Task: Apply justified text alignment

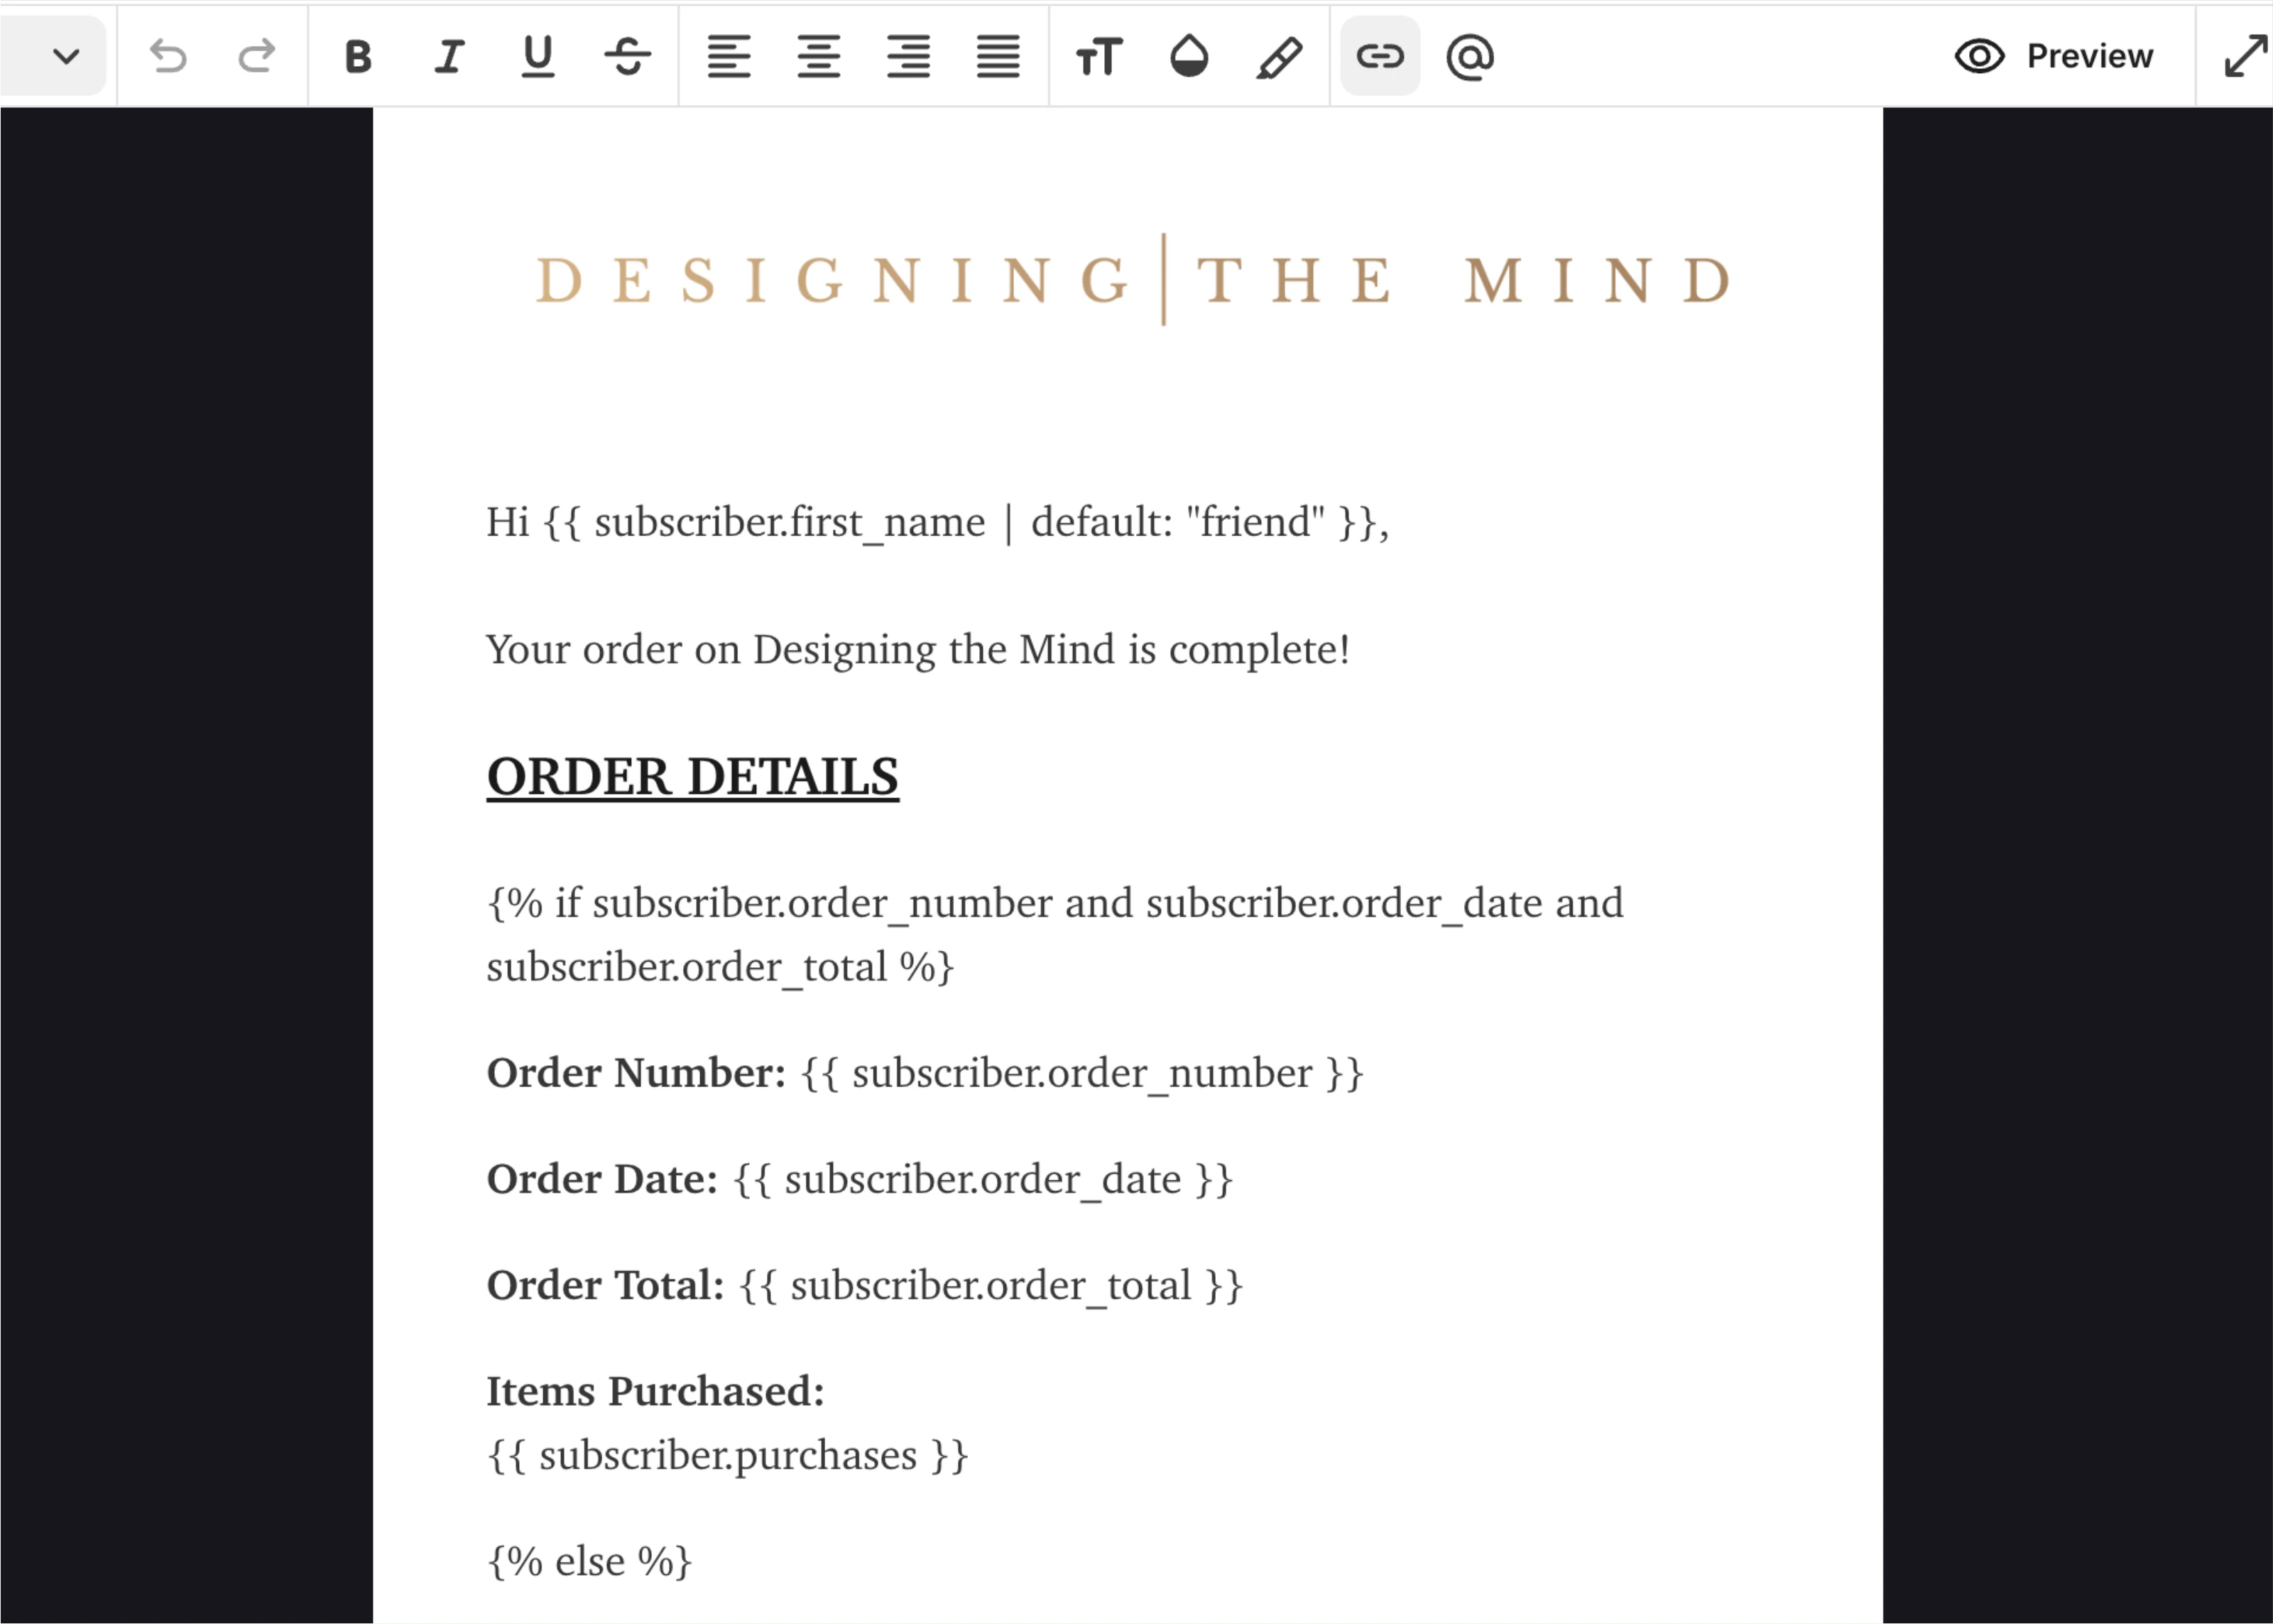Action: [996, 57]
